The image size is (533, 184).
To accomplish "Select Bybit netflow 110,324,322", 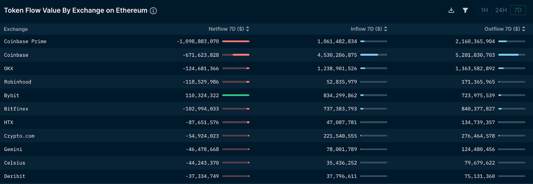I will click(202, 95).
